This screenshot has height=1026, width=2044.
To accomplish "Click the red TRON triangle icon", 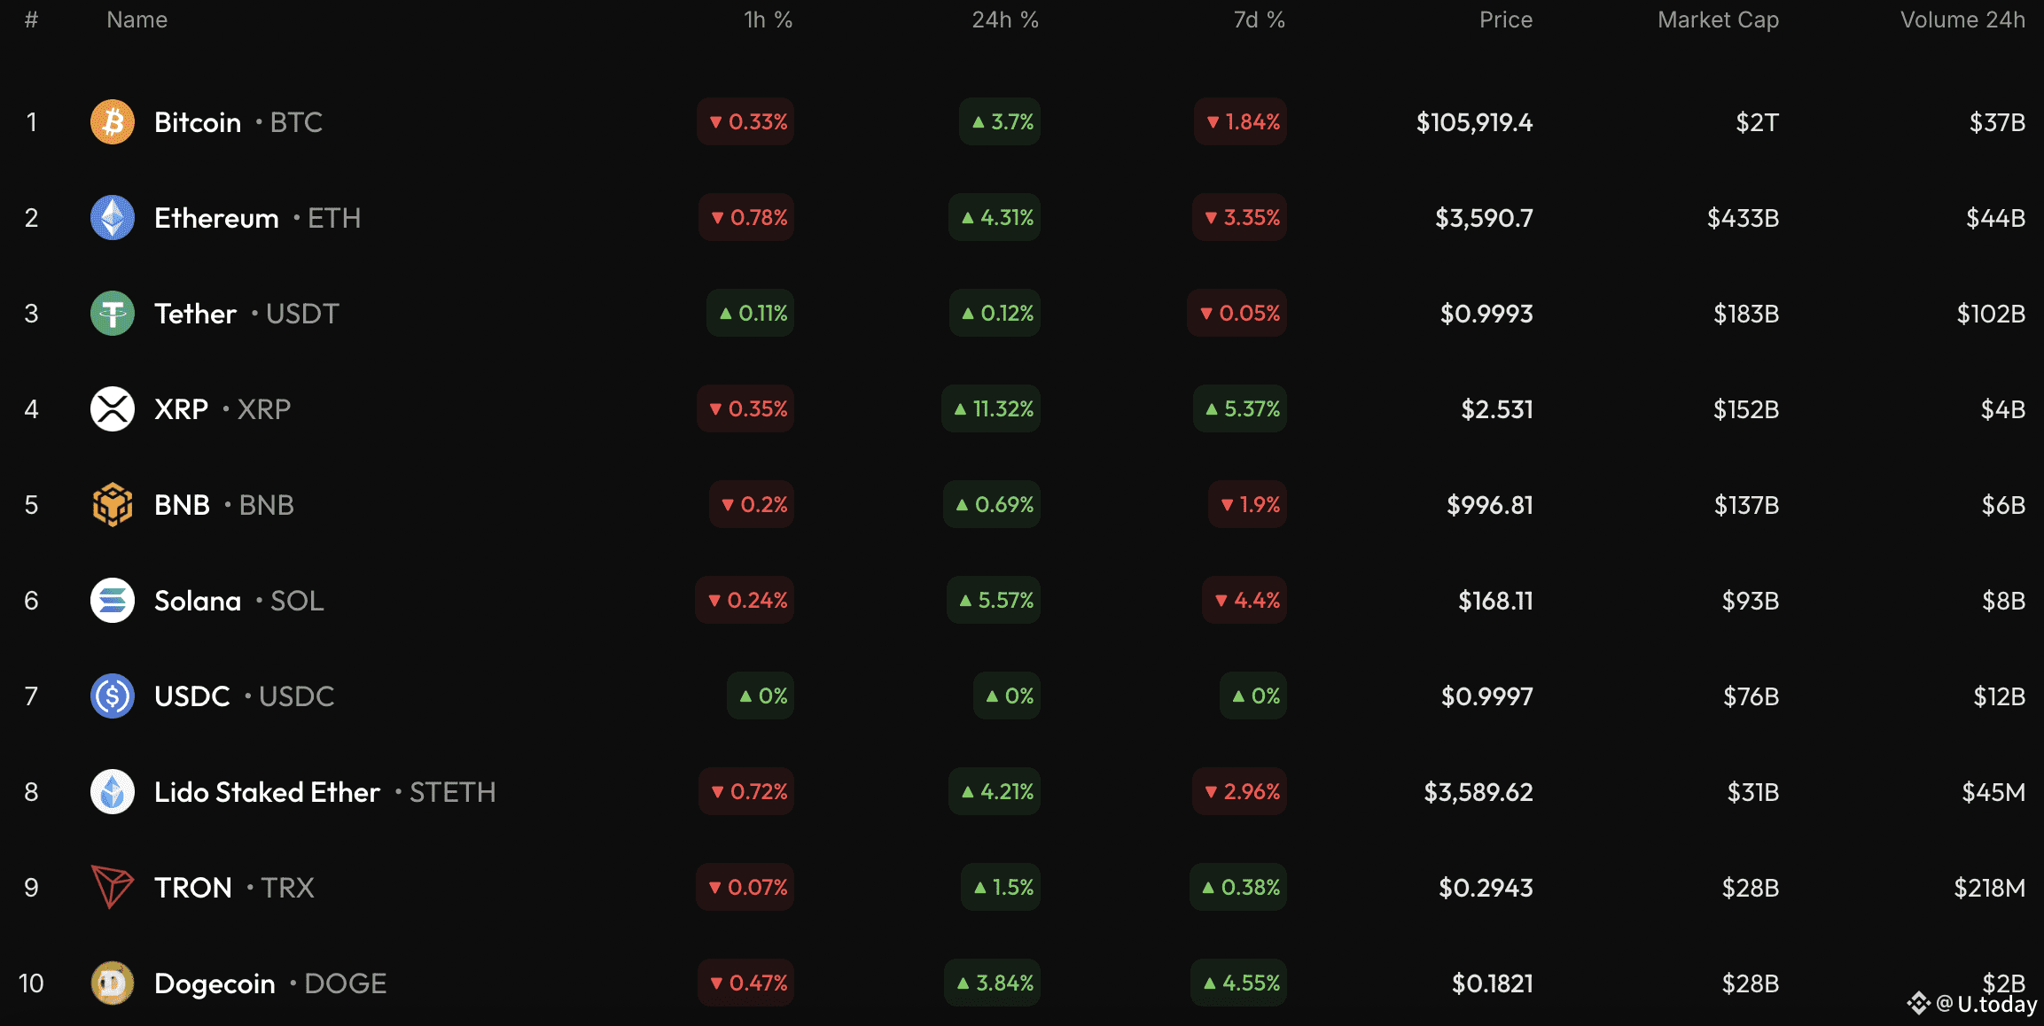I will pos(113,888).
